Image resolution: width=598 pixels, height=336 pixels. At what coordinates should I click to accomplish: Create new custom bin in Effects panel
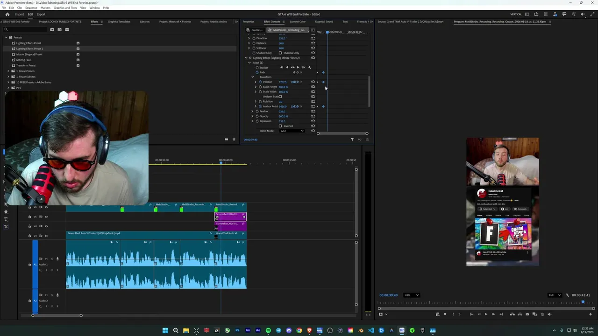227,139
